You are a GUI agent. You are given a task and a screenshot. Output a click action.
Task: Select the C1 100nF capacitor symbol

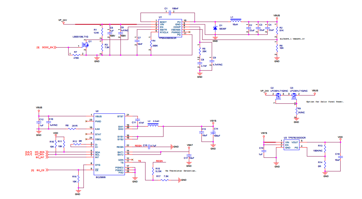[170, 13]
